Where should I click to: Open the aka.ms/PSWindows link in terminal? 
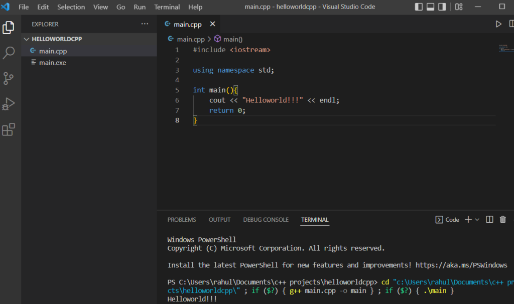tap(461, 265)
